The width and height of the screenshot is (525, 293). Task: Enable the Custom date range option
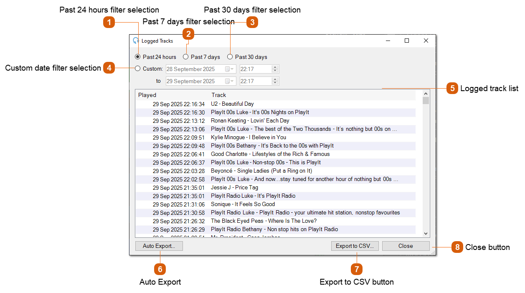138,69
